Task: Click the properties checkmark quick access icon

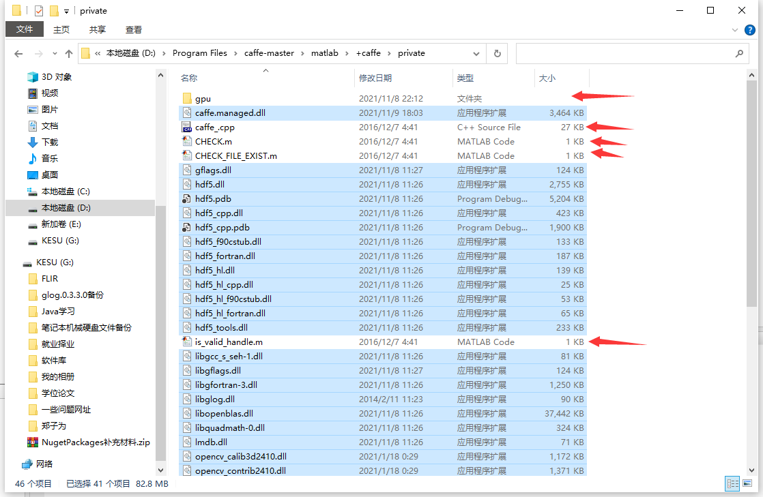Action: point(39,11)
